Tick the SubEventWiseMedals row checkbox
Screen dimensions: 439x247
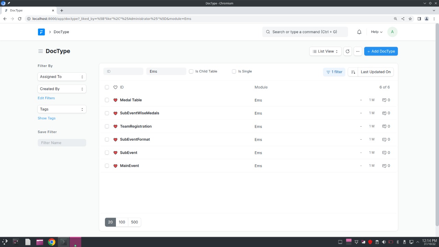107,113
